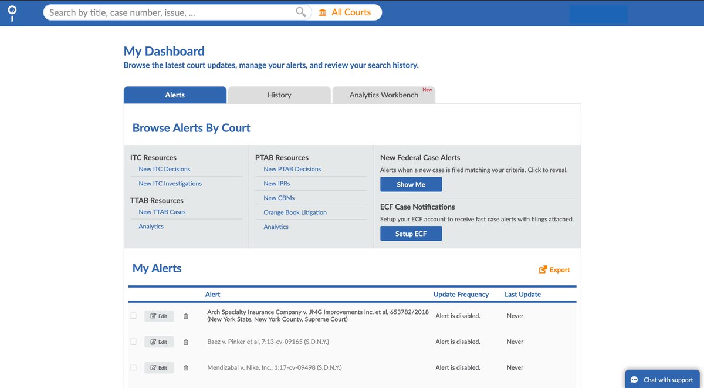Click the Last Update column header

523,294
